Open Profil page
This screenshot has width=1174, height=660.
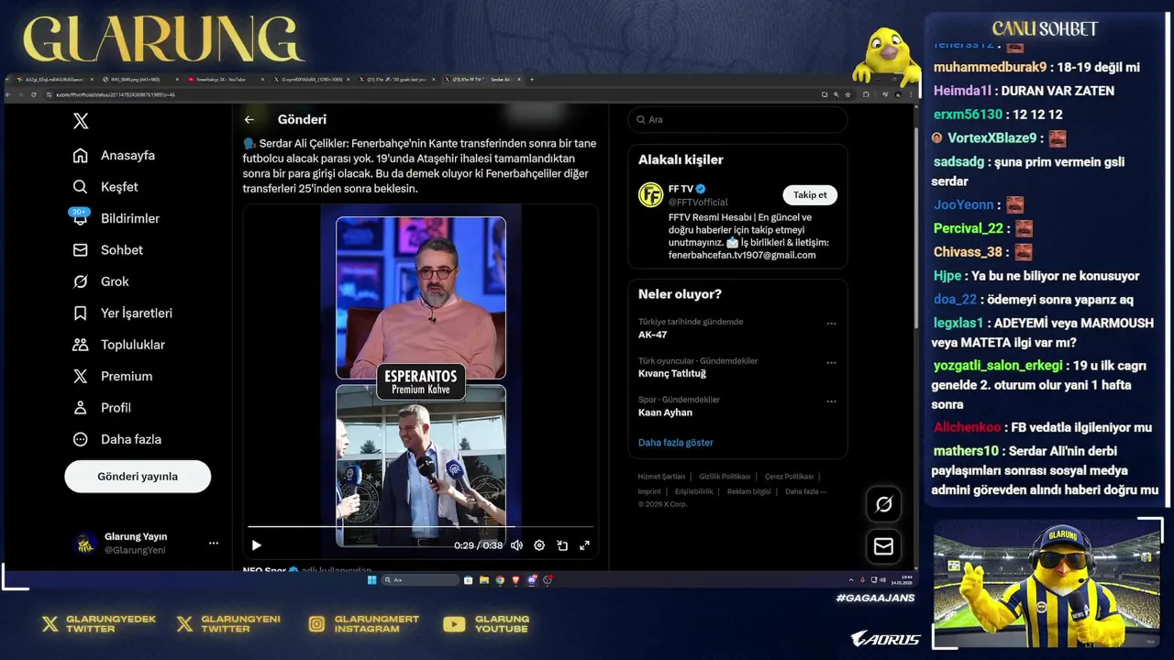pyautogui.click(x=102, y=408)
